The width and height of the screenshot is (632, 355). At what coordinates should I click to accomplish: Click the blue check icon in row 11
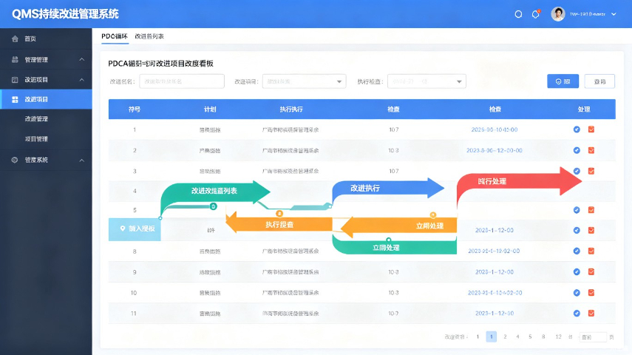tap(577, 313)
